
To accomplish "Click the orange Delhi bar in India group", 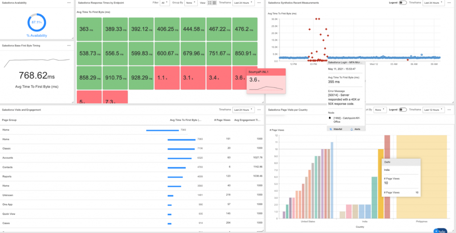I will tap(381, 184).
